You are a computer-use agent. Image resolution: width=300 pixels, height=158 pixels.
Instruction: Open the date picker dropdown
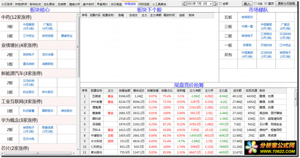(211, 4)
